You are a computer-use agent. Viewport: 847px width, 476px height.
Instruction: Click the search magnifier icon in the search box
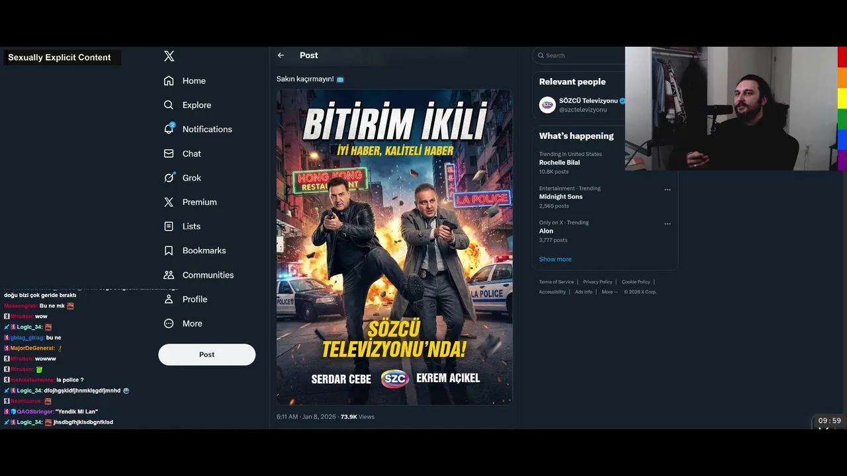pos(541,56)
